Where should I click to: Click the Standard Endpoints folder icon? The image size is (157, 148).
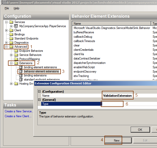click(x=11, y=38)
